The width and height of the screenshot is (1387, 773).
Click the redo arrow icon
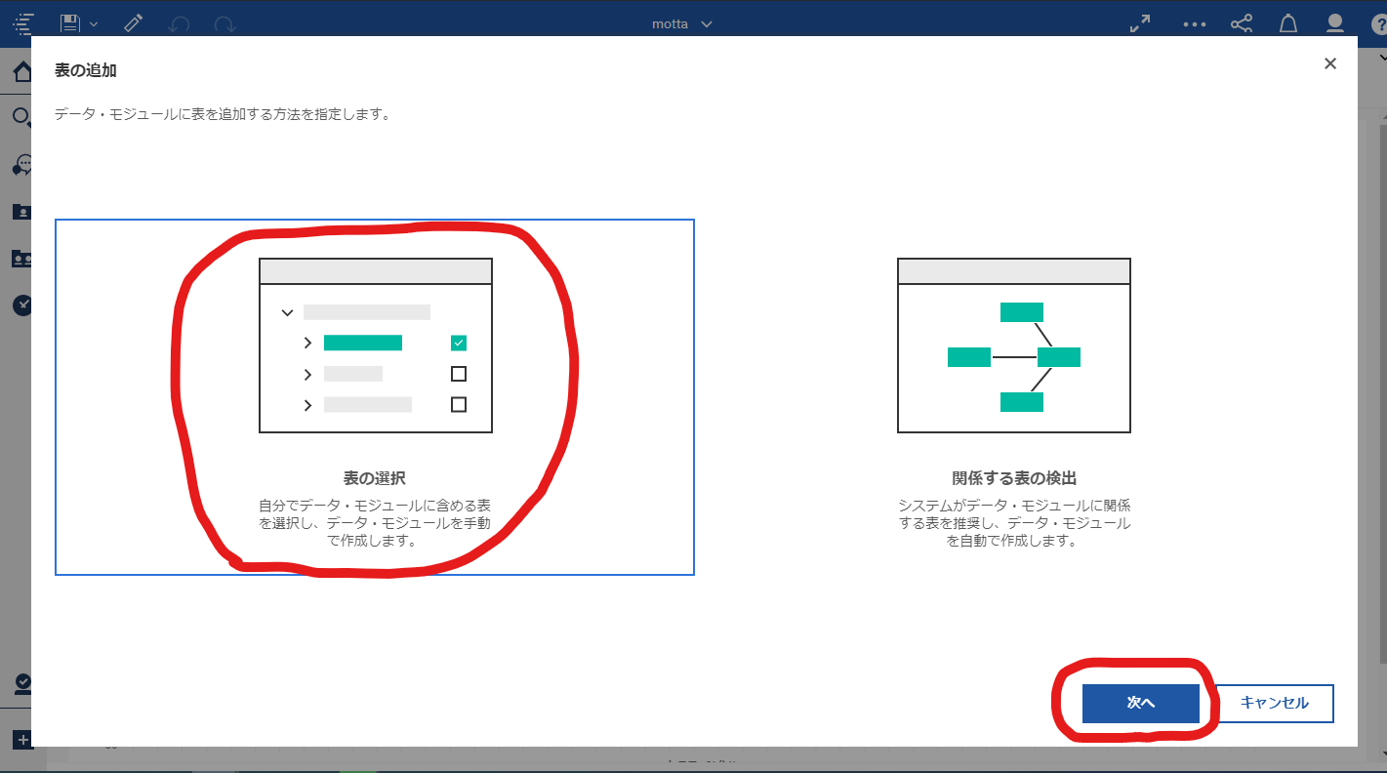tap(224, 23)
